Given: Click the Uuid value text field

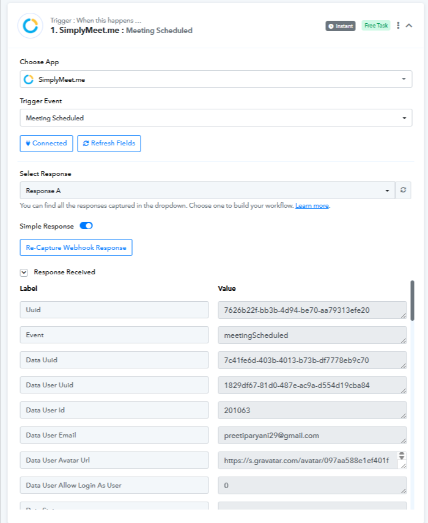Looking at the screenshot, I should (x=312, y=310).
